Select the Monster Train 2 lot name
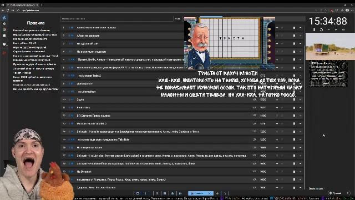Screen dimensions: 355x200 click(89, 76)
